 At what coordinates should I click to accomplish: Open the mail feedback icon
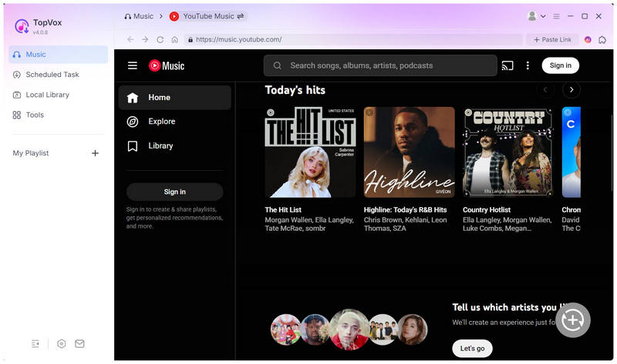(x=79, y=344)
